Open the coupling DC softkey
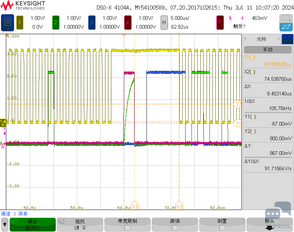 (33, 224)
